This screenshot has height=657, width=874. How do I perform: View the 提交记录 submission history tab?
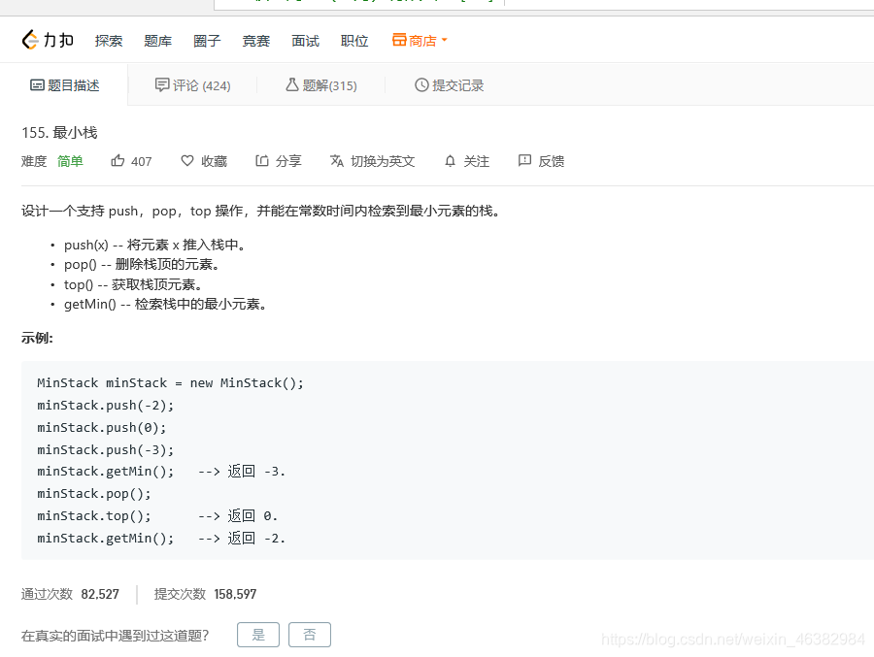coord(449,85)
